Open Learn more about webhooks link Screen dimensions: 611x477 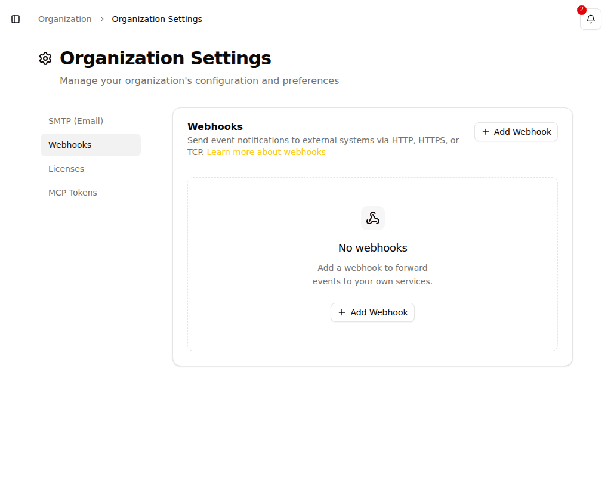click(x=266, y=152)
